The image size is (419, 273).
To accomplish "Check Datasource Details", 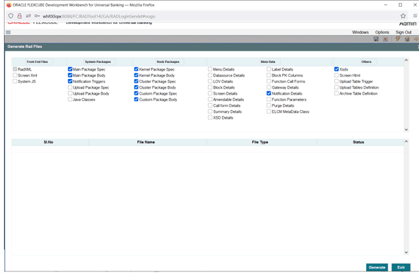I will pyautogui.click(x=210, y=75).
